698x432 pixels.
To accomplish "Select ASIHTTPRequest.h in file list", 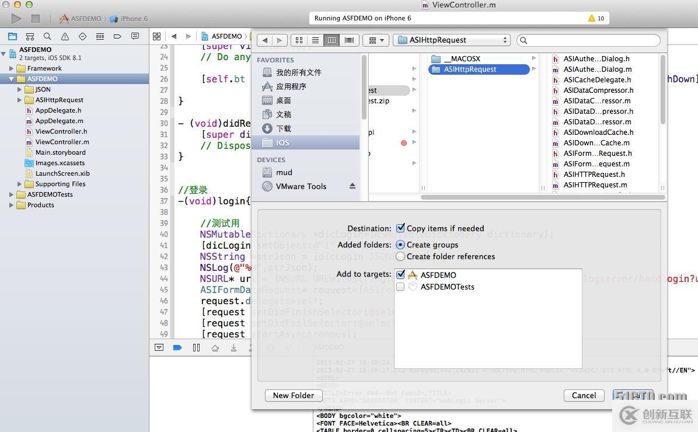I will tap(594, 175).
